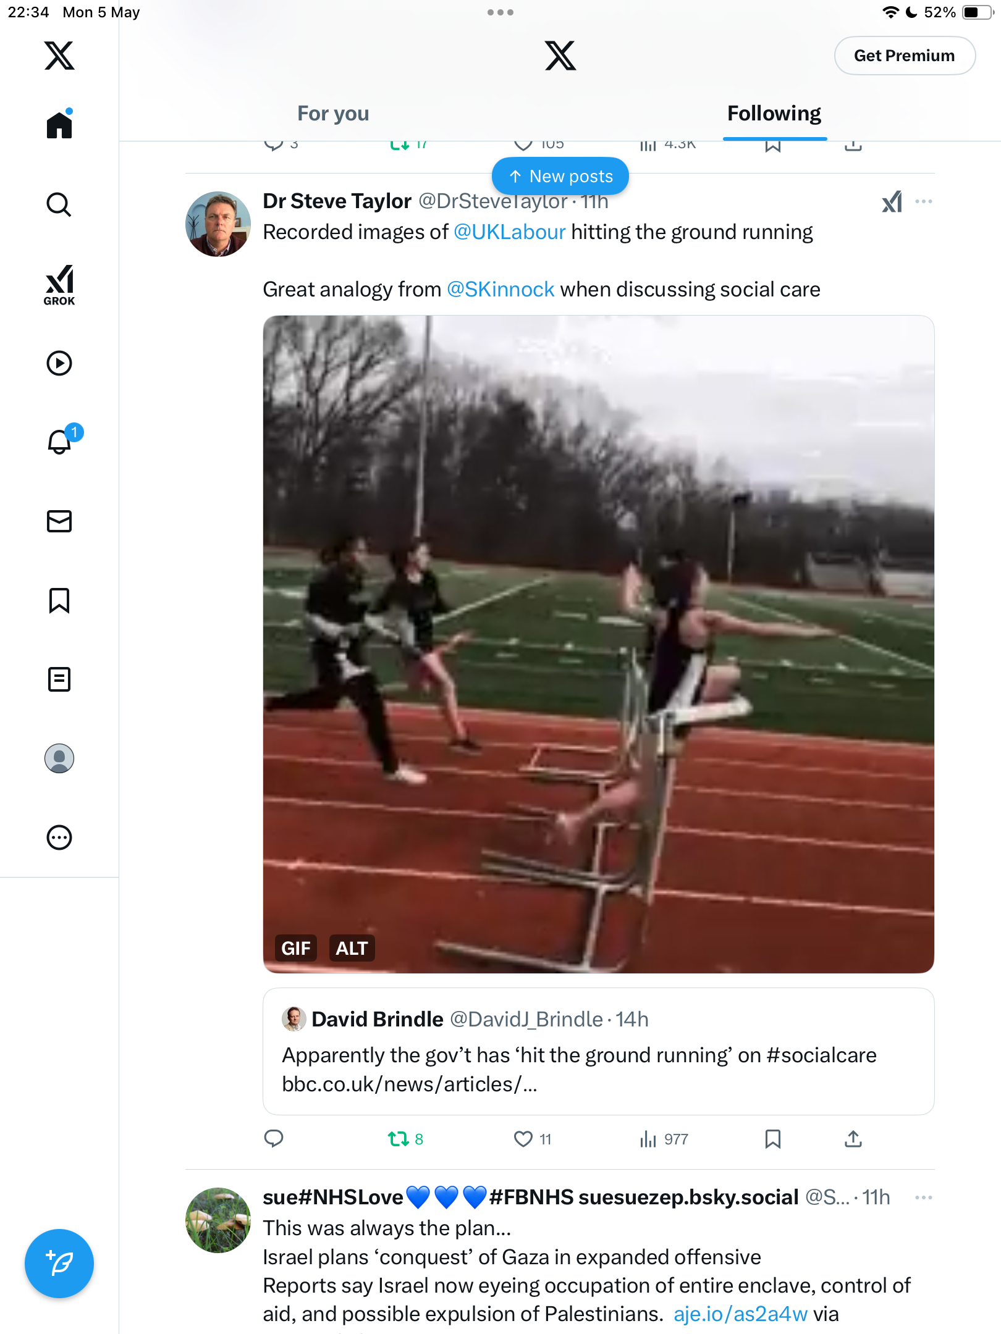This screenshot has width=1001, height=1334.
Task: Open the Home feed icon in sidebar
Action: click(59, 124)
